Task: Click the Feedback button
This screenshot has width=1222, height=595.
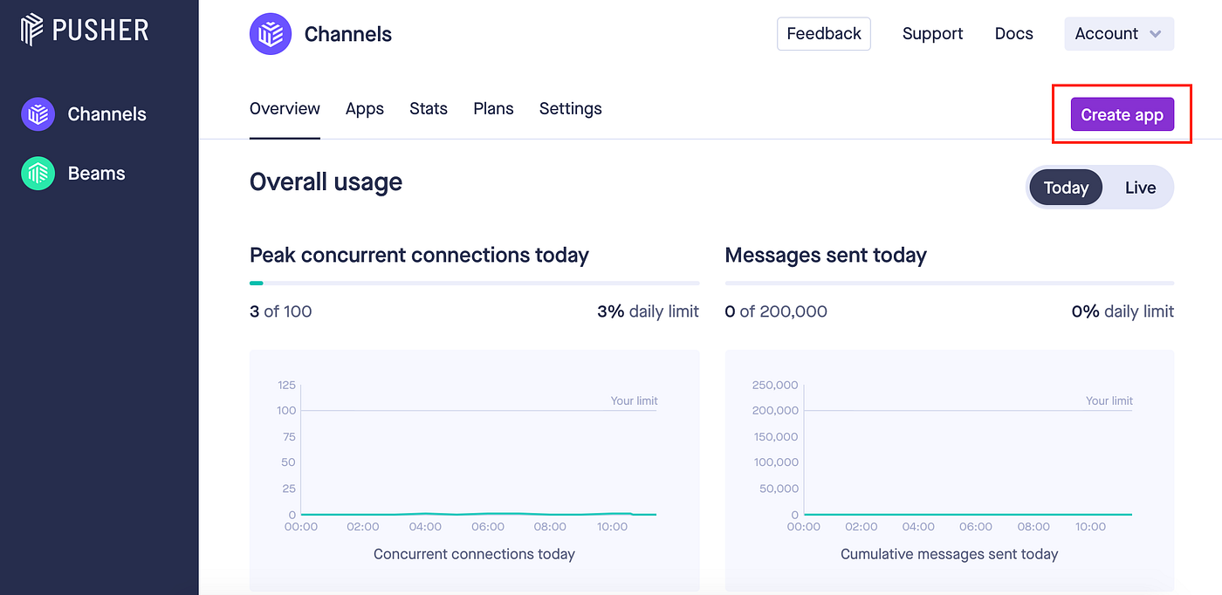Action: coord(824,34)
